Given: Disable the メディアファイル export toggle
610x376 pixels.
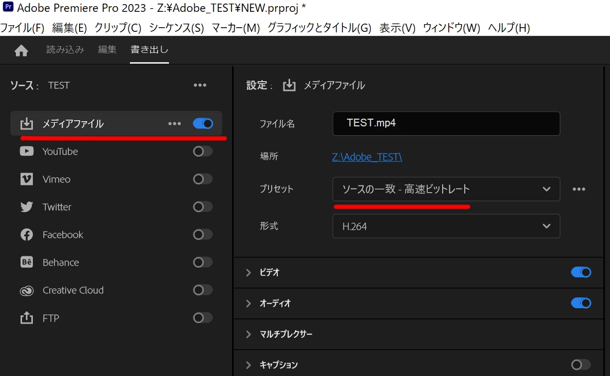Looking at the screenshot, I should tap(203, 124).
